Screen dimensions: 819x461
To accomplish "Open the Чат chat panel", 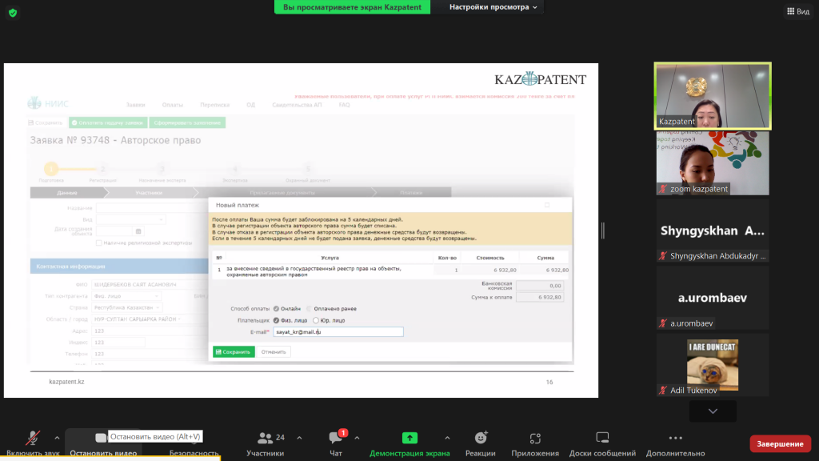I will 336,443.
